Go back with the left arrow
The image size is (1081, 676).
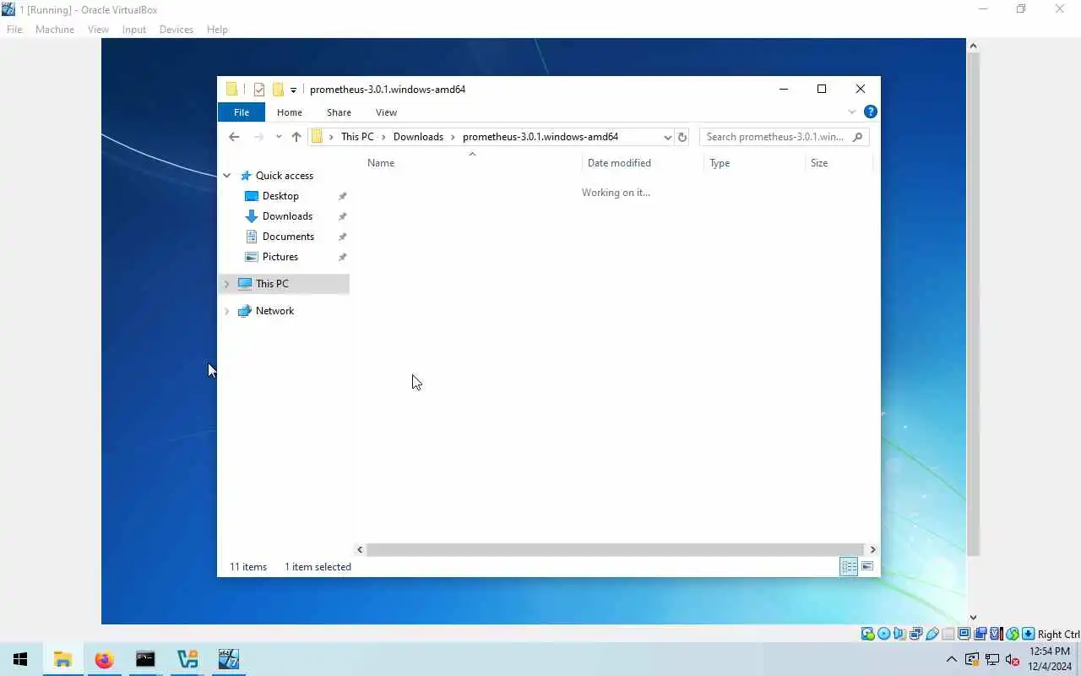[x=234, y=137]
